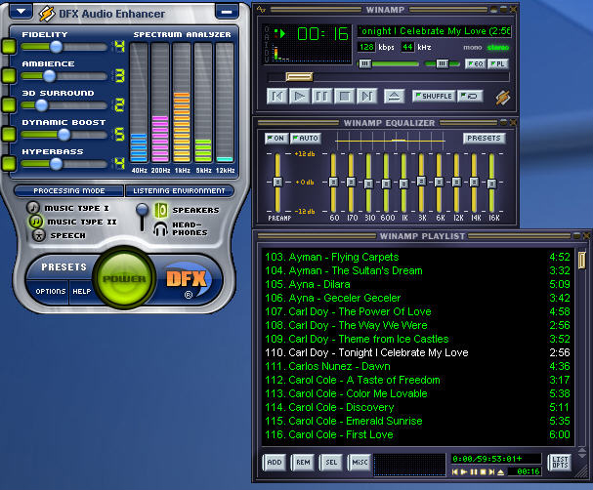593x490 pixels.
Task: Click the equalizer 16K band slider
Action: 491,183
